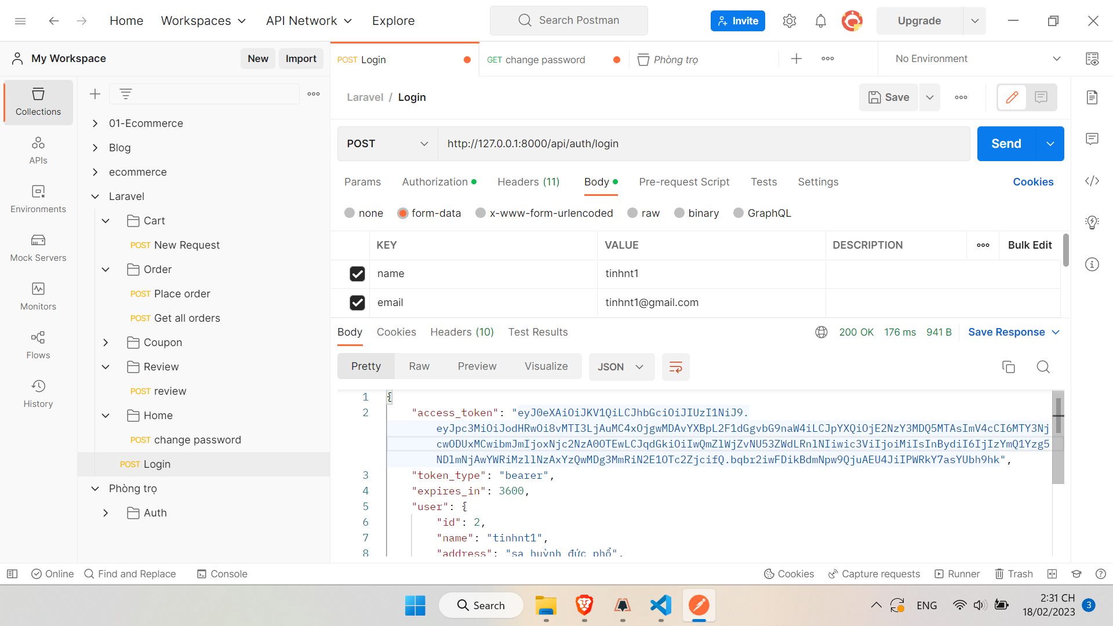Viewport: 1113px width, 626px height.
Task: Uncheck the email form-data row
Action: pyautogui.click(x=357, y=303)
